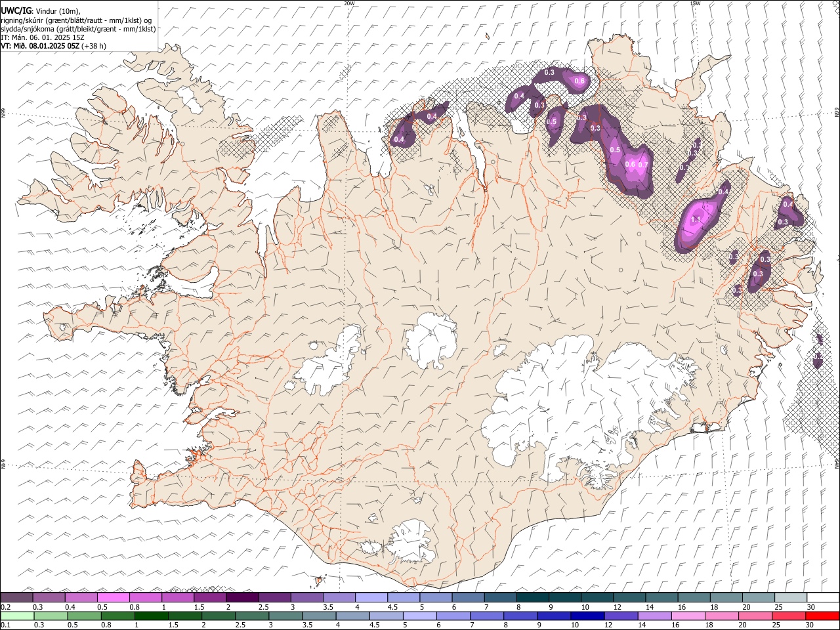Click the '0.2' label under top legend row
The width and height of the screenshot is (840, 630).
[5, 607]
